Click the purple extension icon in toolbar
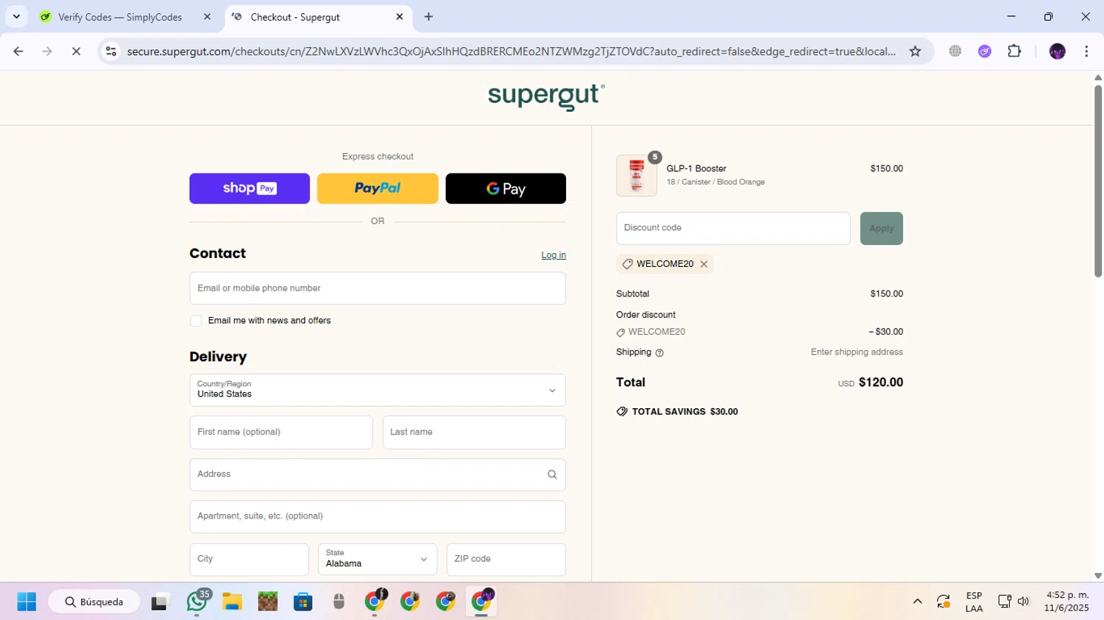1104x620 pixels. coord(985,51)
